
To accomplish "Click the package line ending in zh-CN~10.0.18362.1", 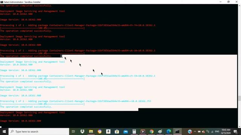I will 78,76.
